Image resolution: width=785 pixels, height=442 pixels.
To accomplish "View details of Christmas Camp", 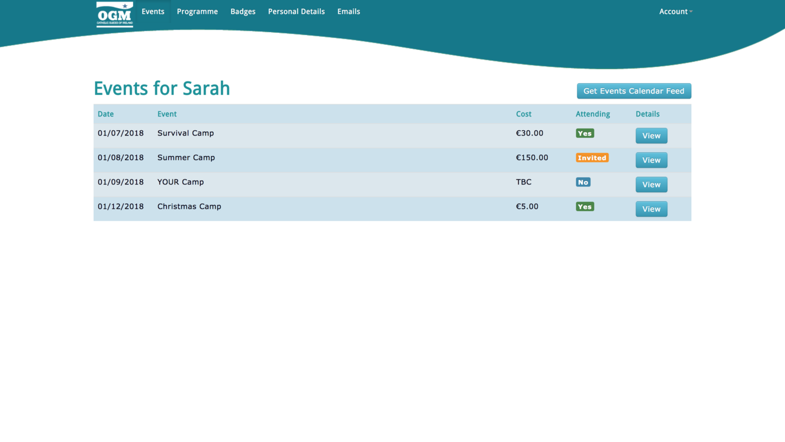I will (651, 209).
